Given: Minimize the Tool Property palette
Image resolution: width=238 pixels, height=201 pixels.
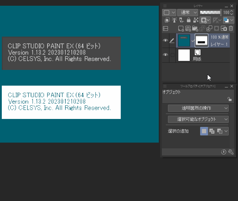Looking at the screenshot, I should 226,86.
